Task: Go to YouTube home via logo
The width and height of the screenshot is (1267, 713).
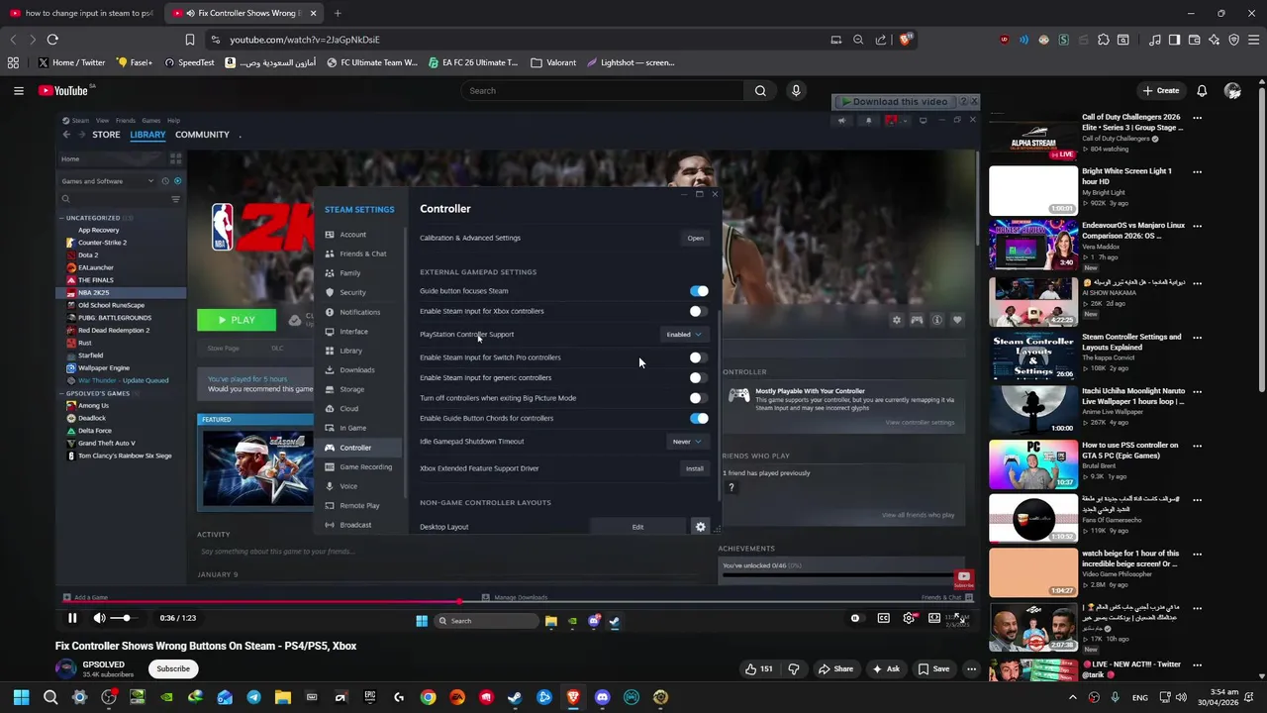Action: click(64, 90)
